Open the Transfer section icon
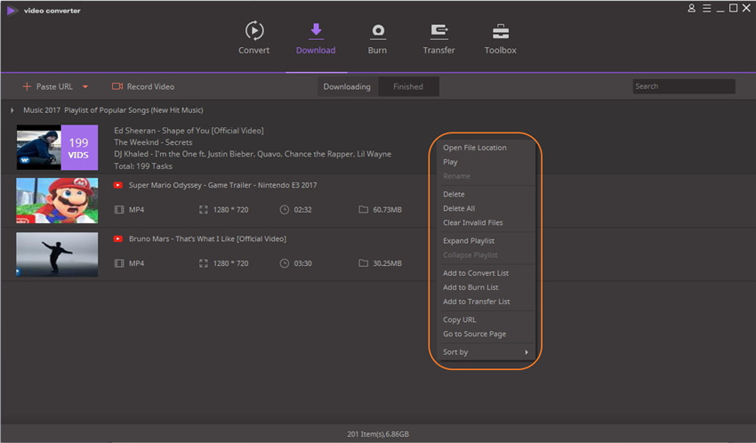This screenshot has width=756, height=443. pos(438,32)
